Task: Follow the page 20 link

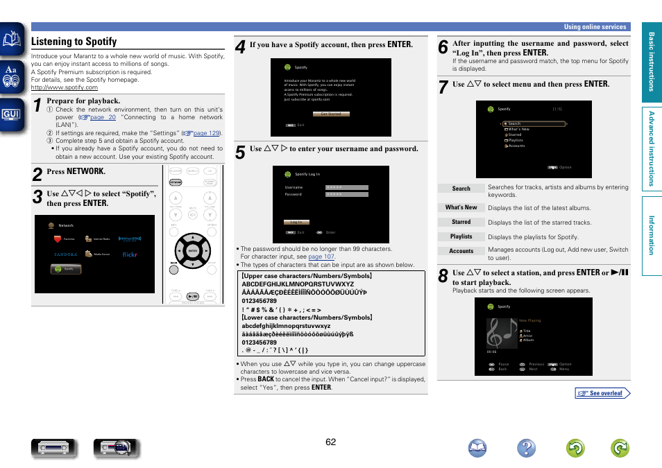Action: pos(103,117)
